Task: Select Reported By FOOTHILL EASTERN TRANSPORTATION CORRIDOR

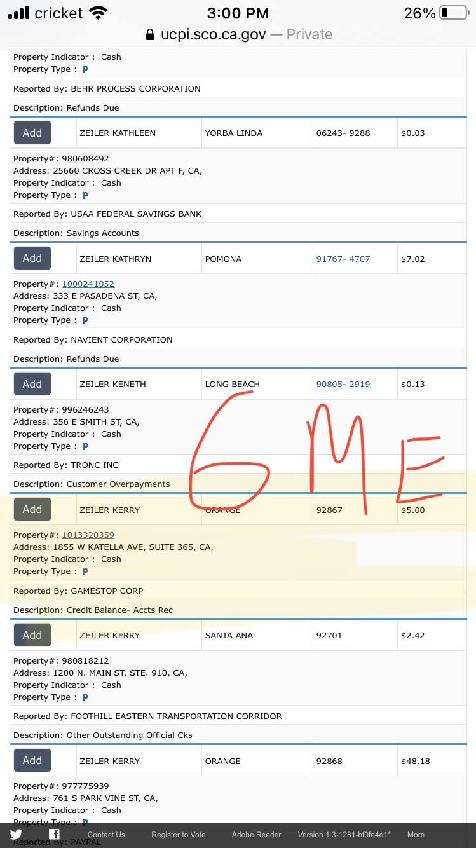Action: point(238,716)
